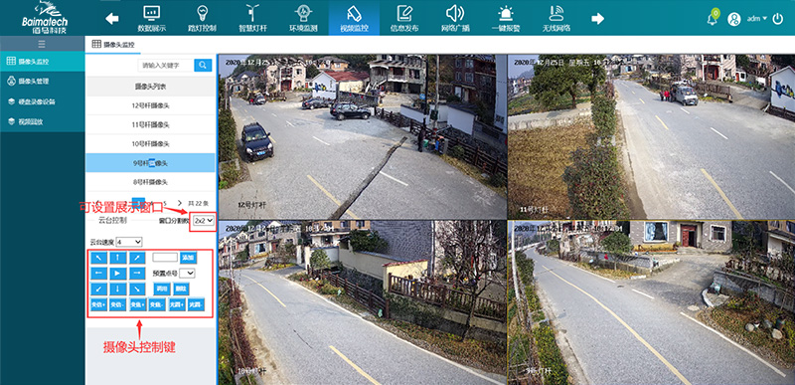Select 12号杆摄像头 from camera list

[x=150, y=106]
